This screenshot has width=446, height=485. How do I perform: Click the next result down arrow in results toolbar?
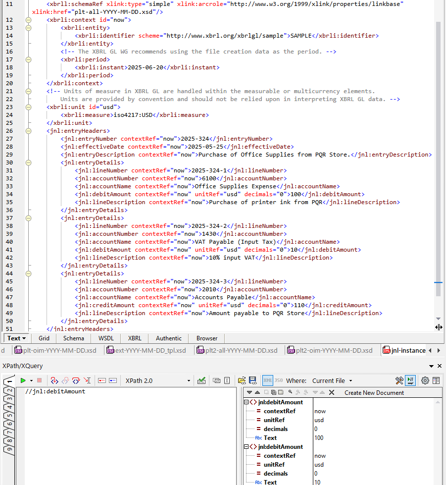(x=249, y=392)
